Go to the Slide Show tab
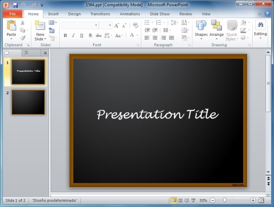The width and height of the screenshot is (274, 207). tap(160, 14)
